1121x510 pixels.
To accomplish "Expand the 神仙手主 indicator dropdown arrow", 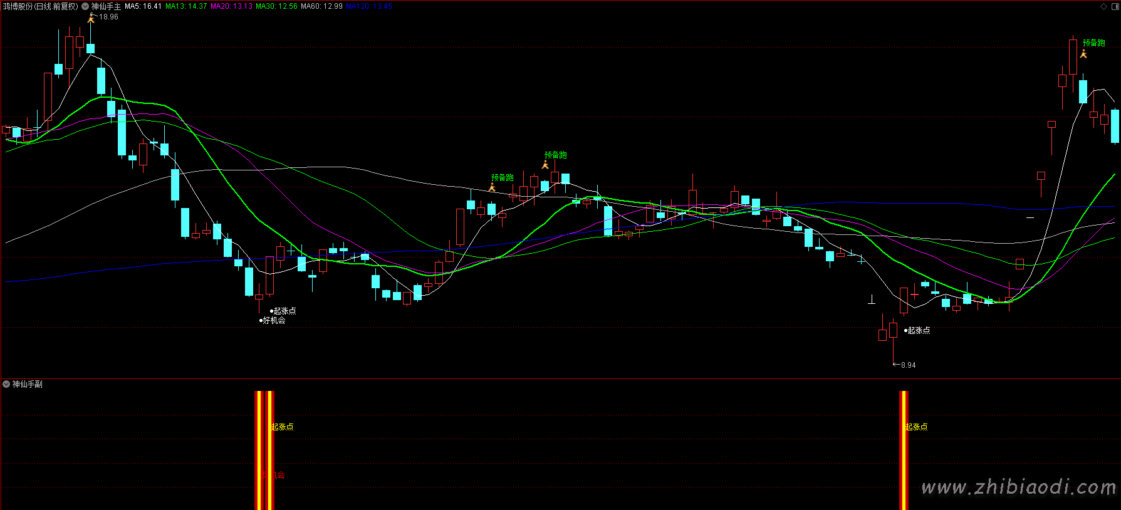I will pyautogui.click(x=85, y=6).
